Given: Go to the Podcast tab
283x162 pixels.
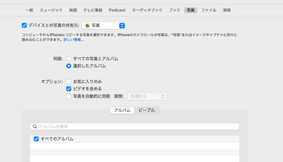Looking at the screenshot, I should point(117,10).
